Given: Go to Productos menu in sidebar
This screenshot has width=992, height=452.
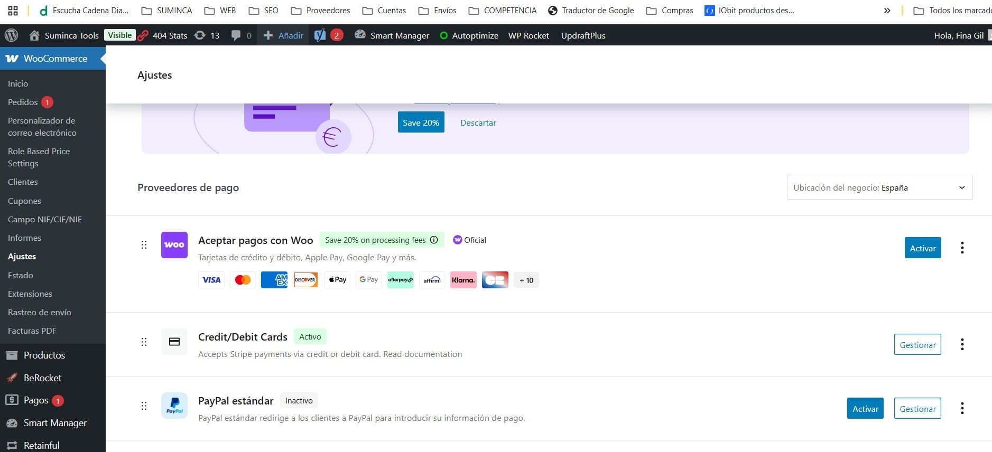Looking at the screenshot, I should click(x=44, y=355).
